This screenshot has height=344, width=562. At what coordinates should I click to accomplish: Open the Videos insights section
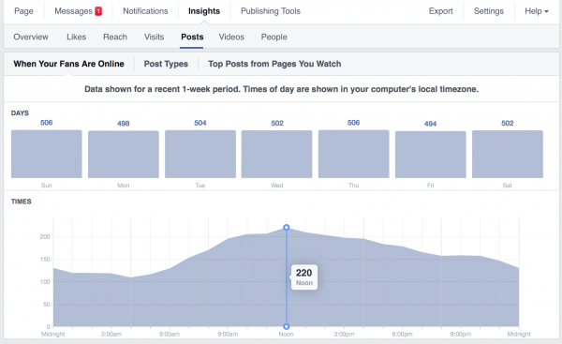point(231,37)
